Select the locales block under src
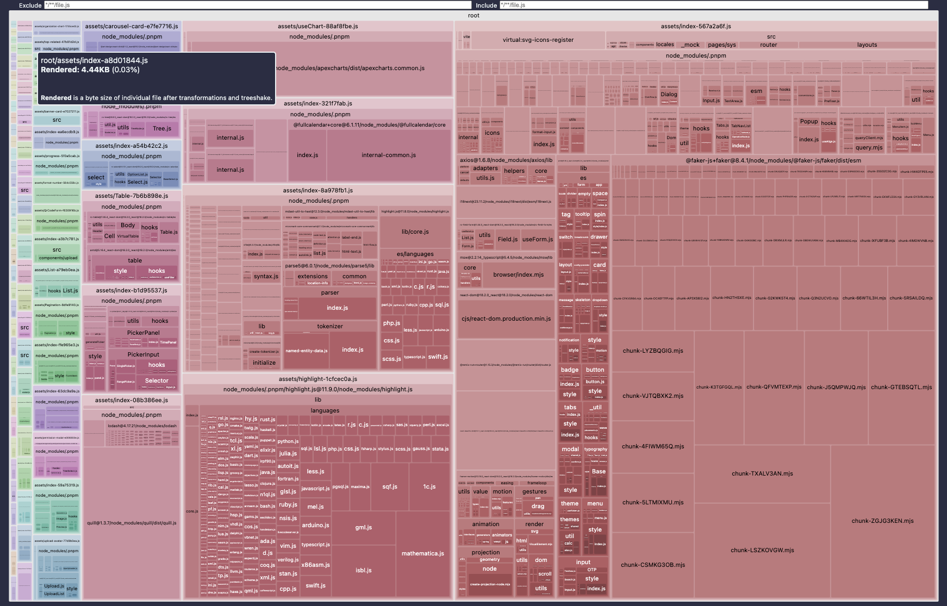The height and width of the screenshot is (606, 947). (665, 45)
